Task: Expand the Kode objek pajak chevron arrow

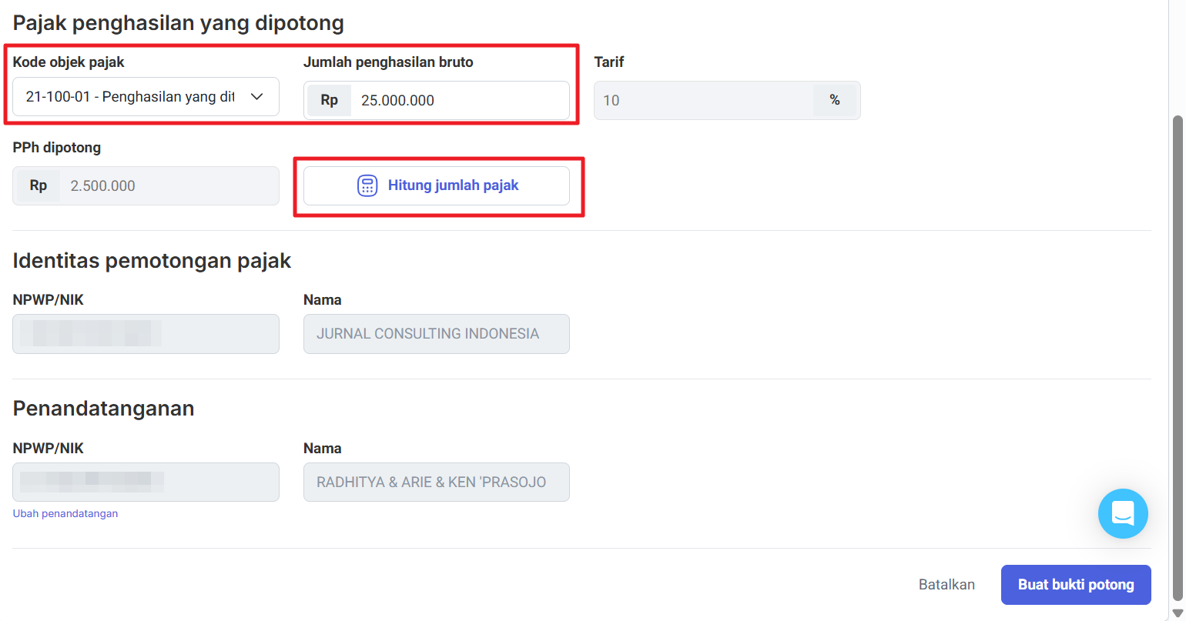Action: point(257,97)
